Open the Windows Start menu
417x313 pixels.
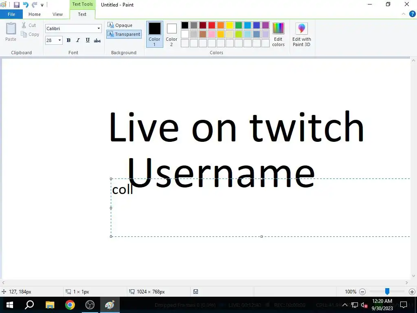10,305
